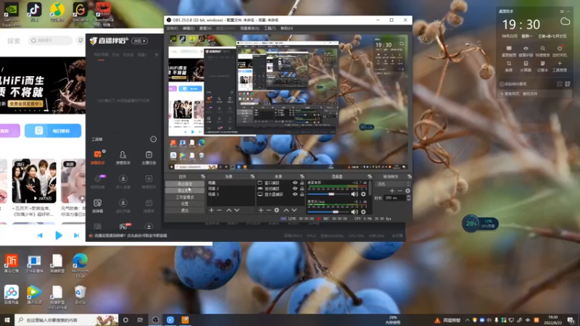The height and width of the screenshot is (326, 580).
Task: Click 退出 in OBS controls panel
Action: coord(185,210)
